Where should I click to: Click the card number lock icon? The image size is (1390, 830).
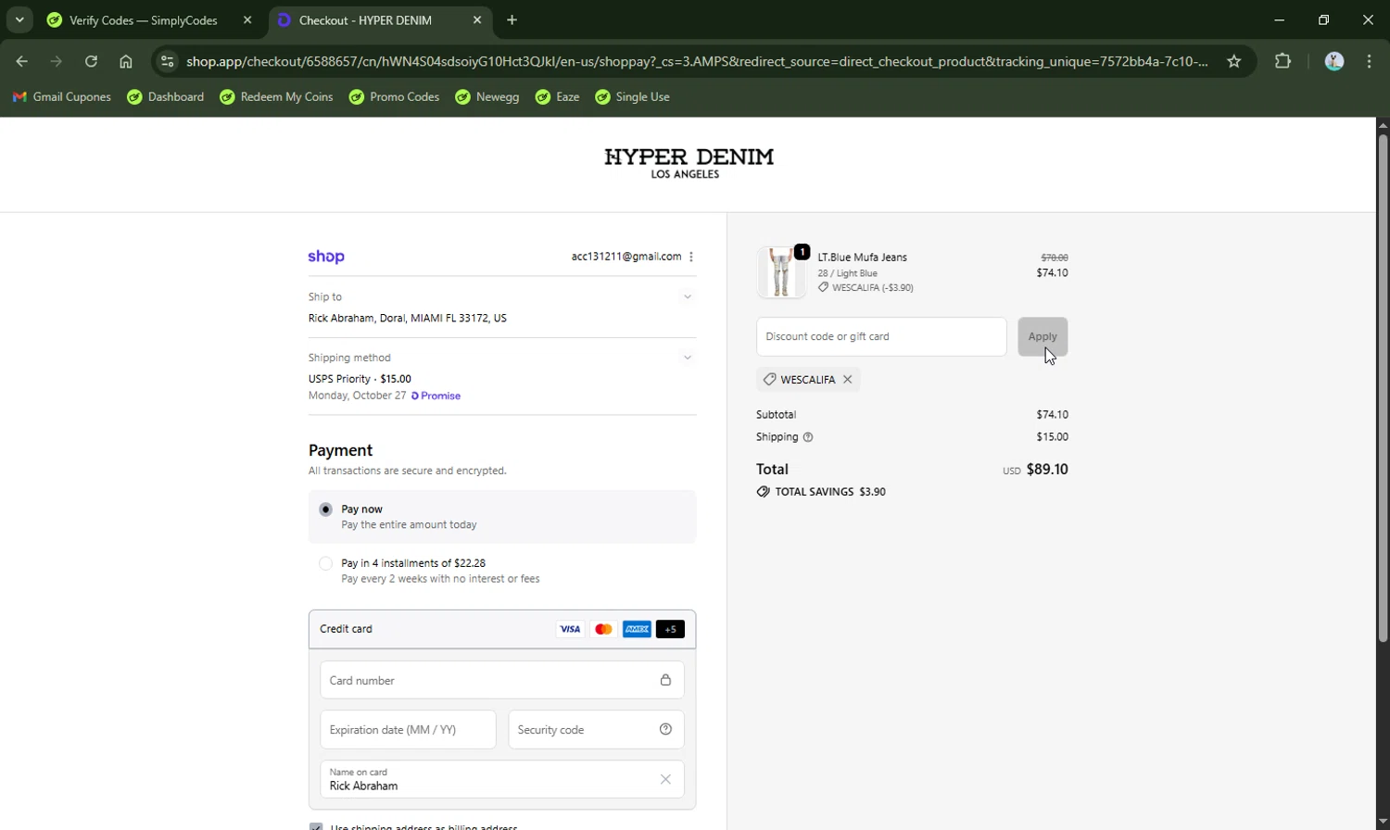coord(665,680)
